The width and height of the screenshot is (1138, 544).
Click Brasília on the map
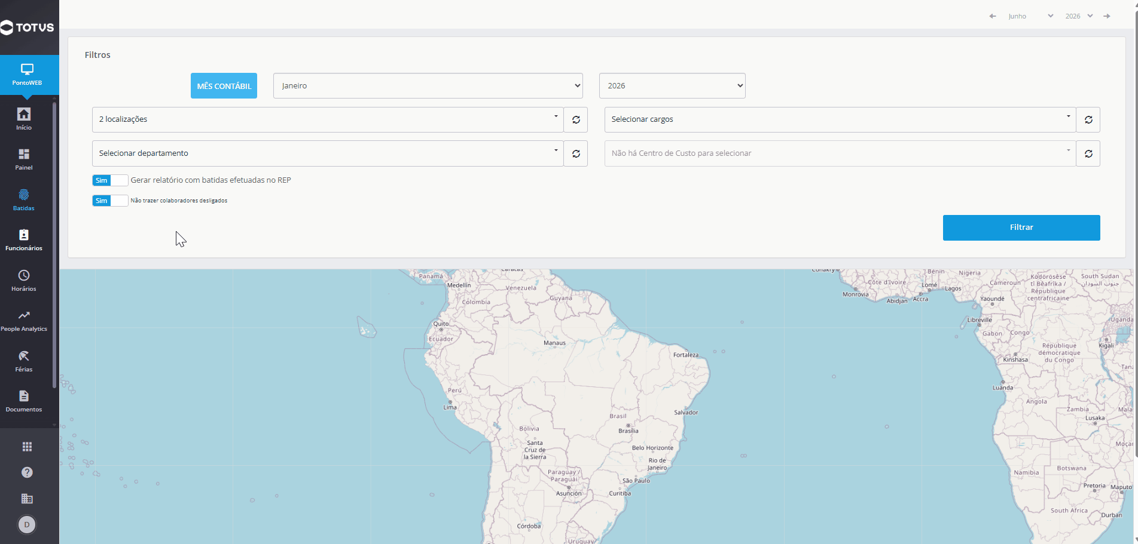(629, 431)
